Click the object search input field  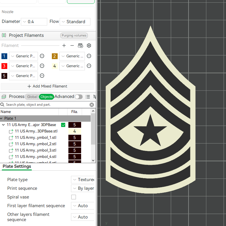tap(47, 105)
